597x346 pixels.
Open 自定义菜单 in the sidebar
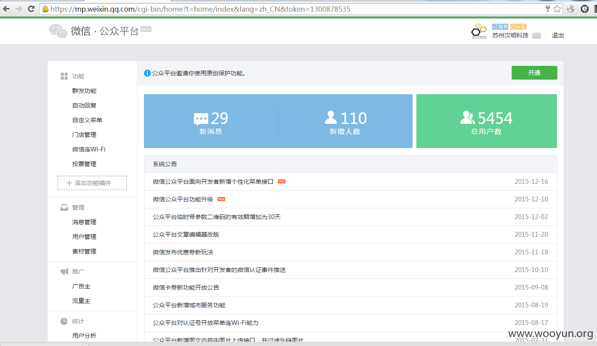pos(88,120)
